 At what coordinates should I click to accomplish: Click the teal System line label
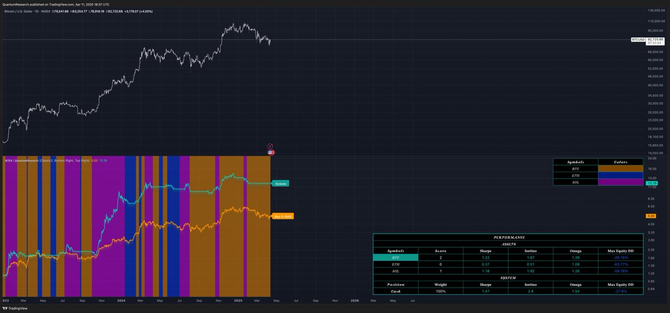coord(280,183)
